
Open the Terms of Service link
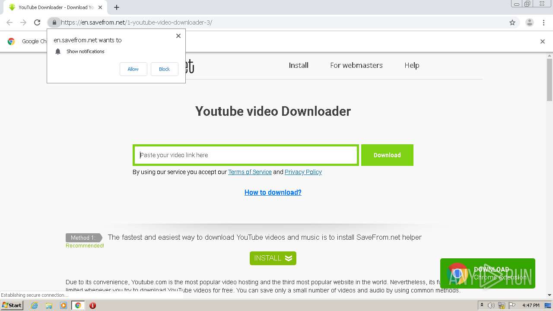pyautogui.click(x=250, y=172)
